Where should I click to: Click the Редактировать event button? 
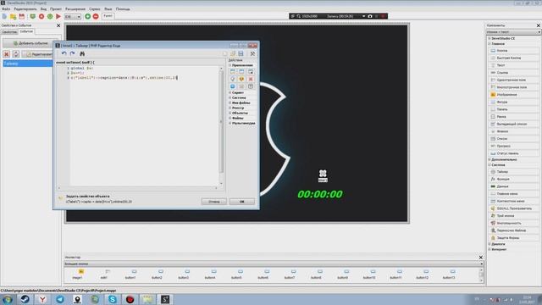37,54
